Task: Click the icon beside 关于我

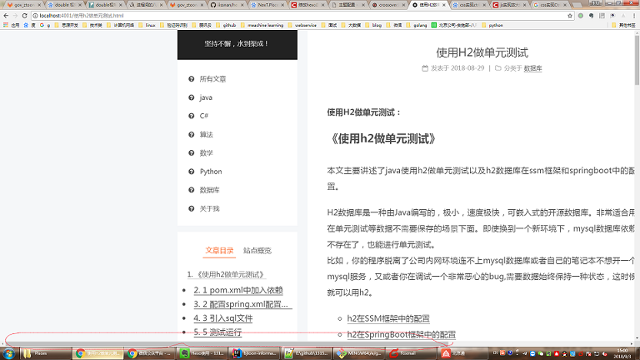Action: tap(191, 208)
